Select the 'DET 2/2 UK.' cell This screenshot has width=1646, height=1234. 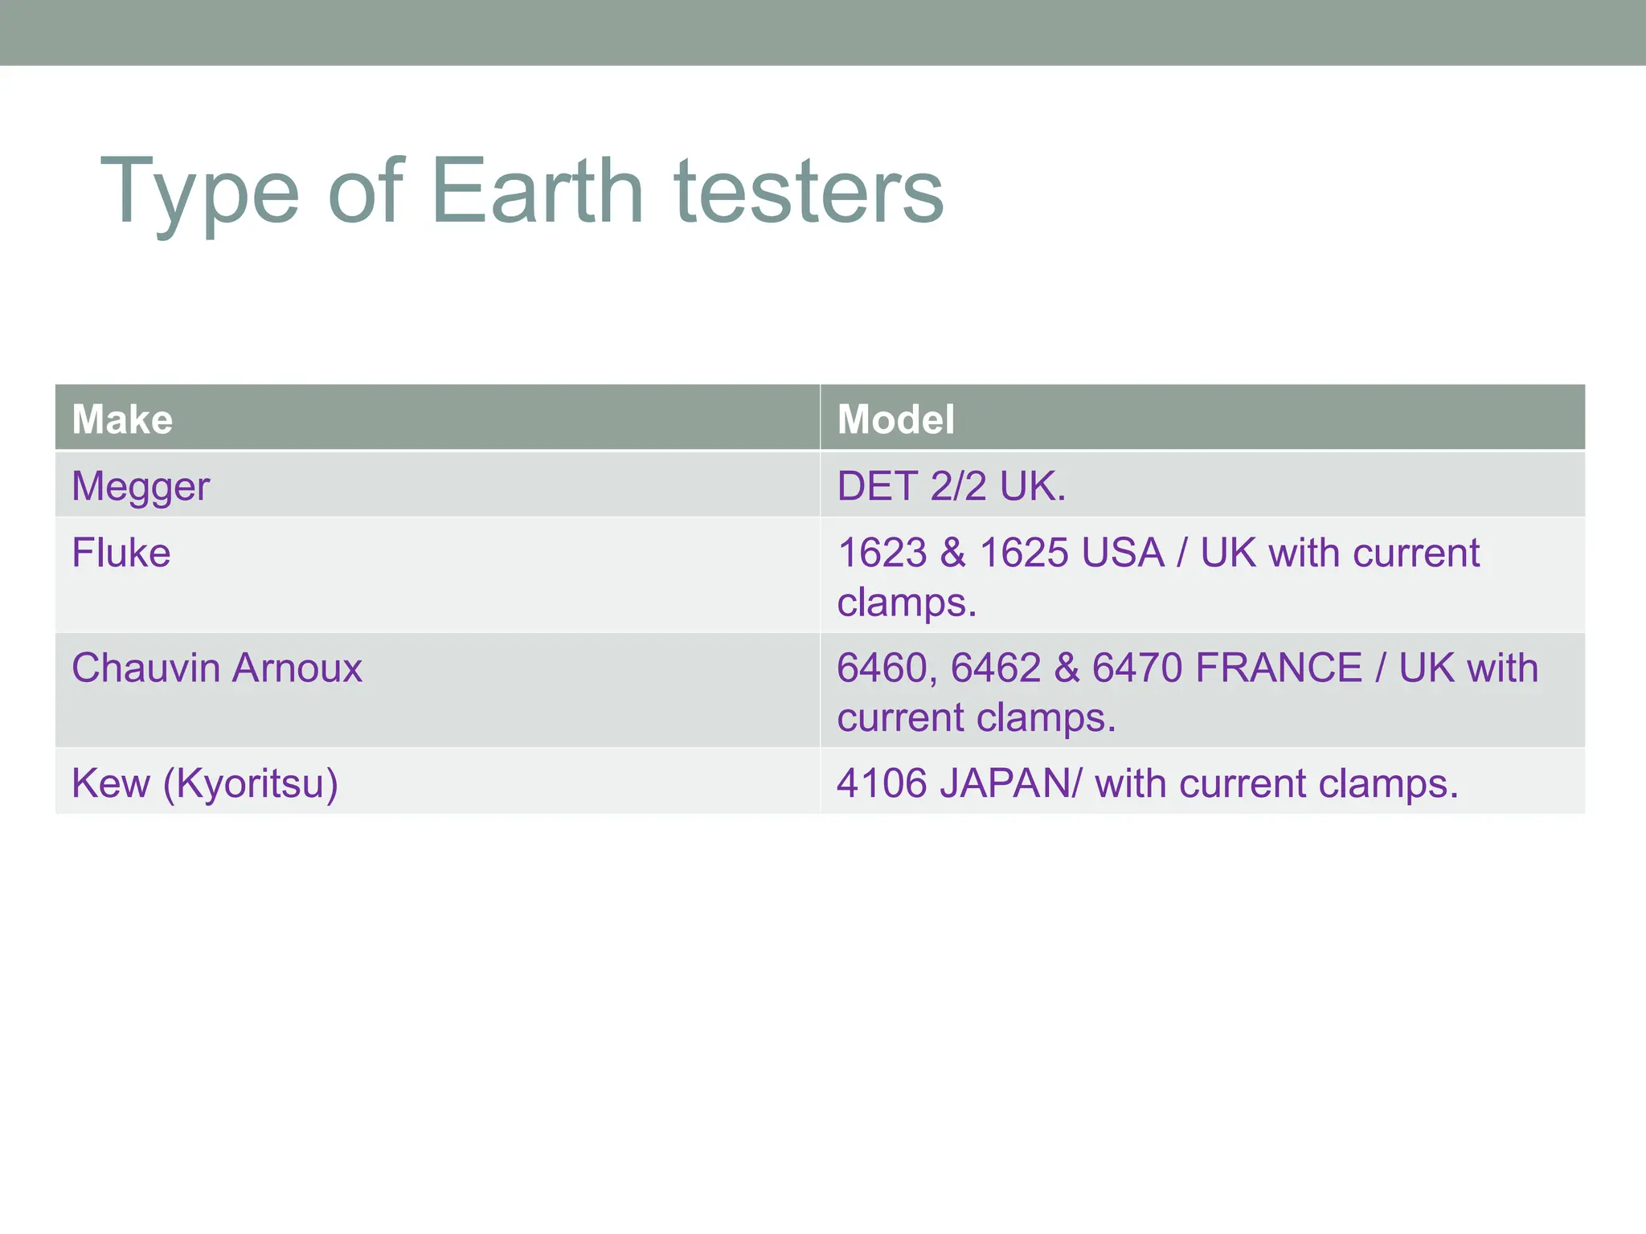[1202, 484]
